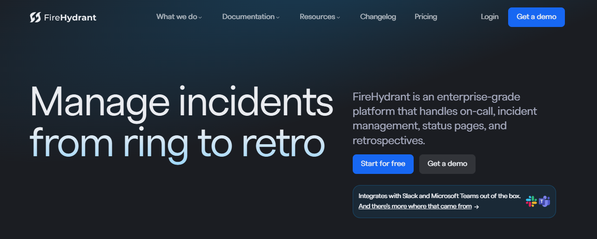
Task: Click Get a demo in header
Action: (x=537, y=17)
